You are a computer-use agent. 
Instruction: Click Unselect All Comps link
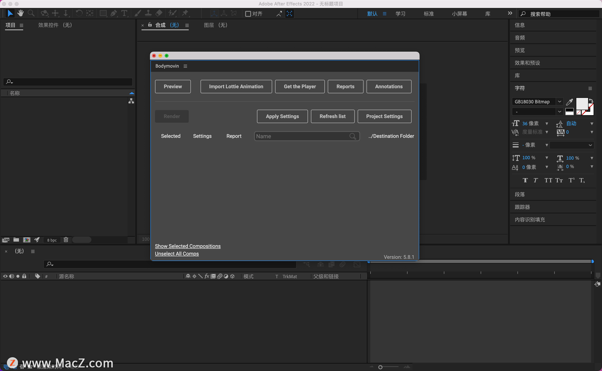point(177,253)
